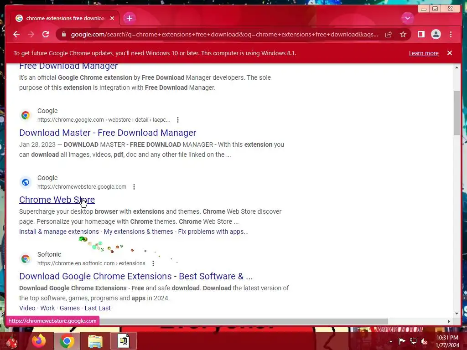Open Install & manage extensions sitelink
The width and height of the screenshot is (467, 350).
click(59, 232)
